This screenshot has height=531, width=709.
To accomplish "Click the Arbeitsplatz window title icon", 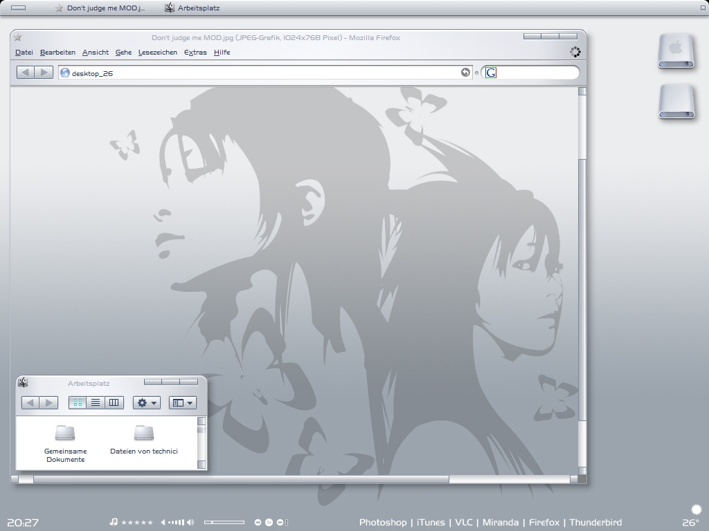I will (23, 382).
